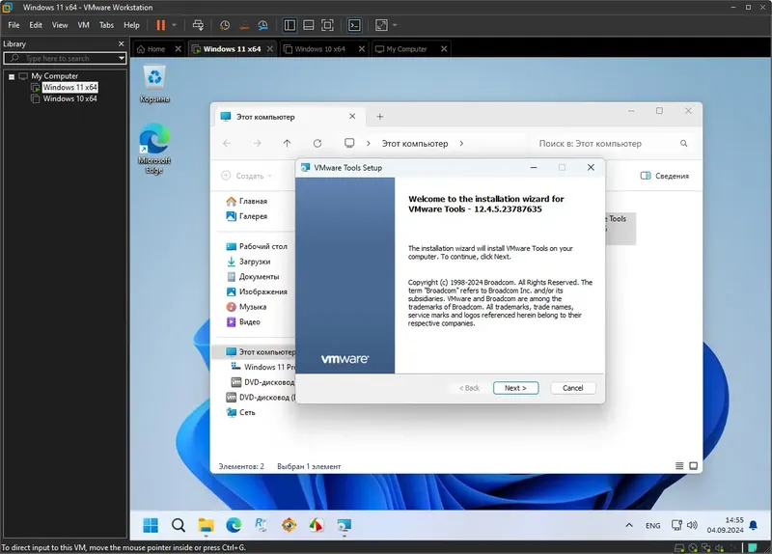
Task: Select Windows 10 x64 in library tree
Action: pyautogui.click(x=69, y=98)
